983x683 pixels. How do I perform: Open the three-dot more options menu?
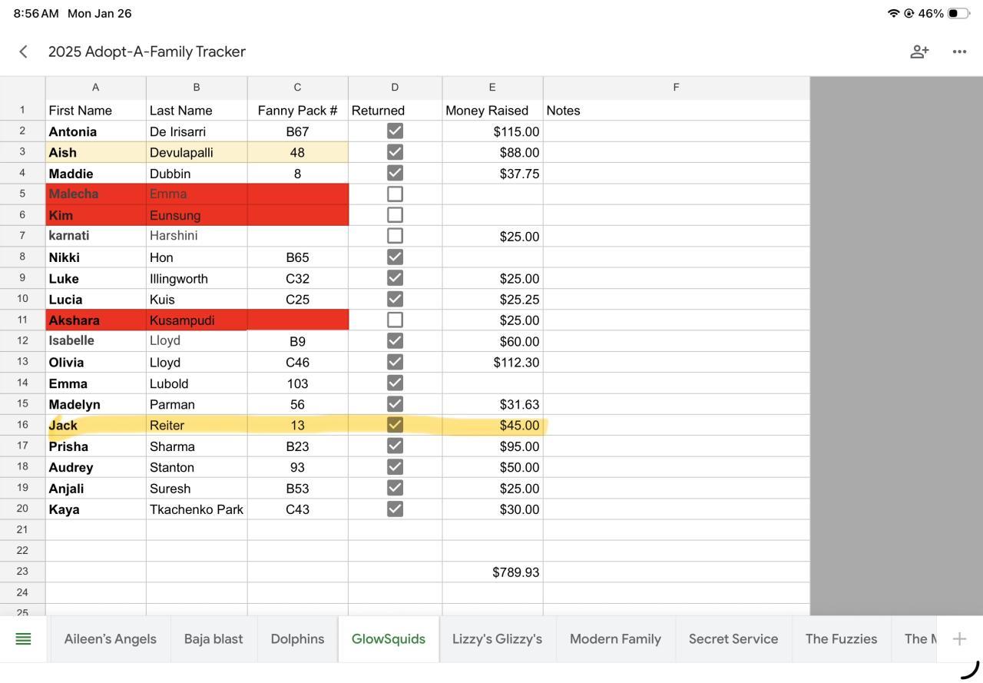point(959,51)
